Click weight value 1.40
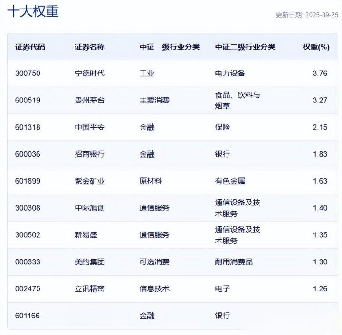This screenshot has width=342, height=335. [x=320, y=208]
